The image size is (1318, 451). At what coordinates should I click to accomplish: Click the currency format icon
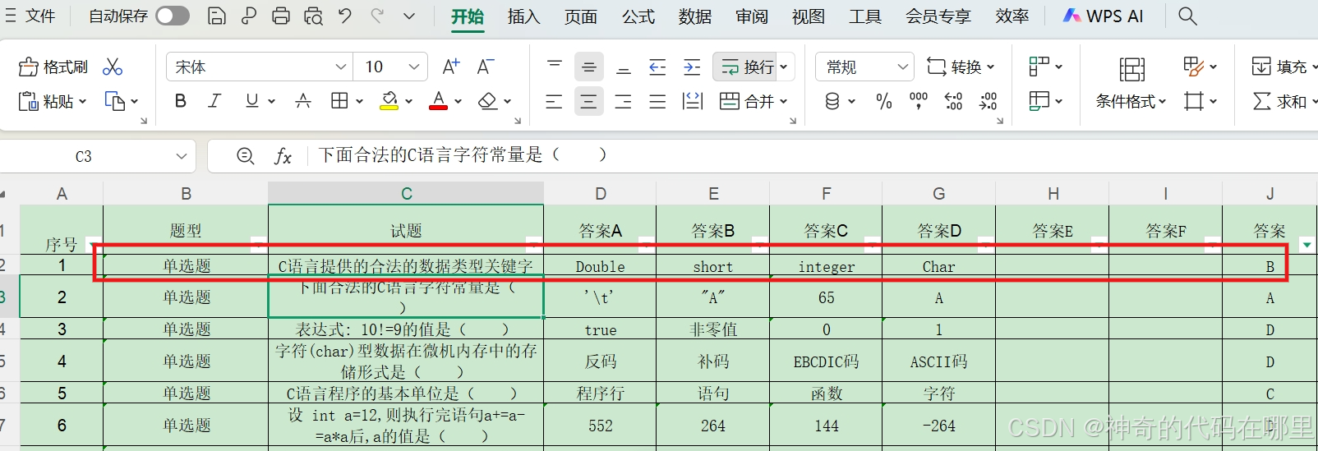(832, 101)
